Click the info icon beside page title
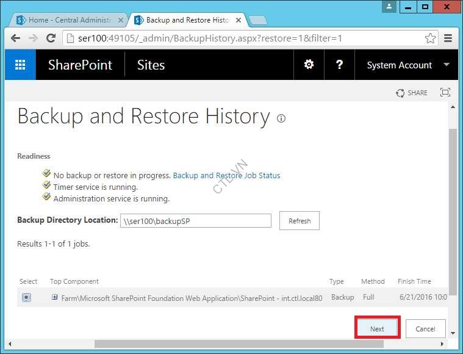Image resolution: width=463 pixels, height=354 pixels. [x=281, y=118]
